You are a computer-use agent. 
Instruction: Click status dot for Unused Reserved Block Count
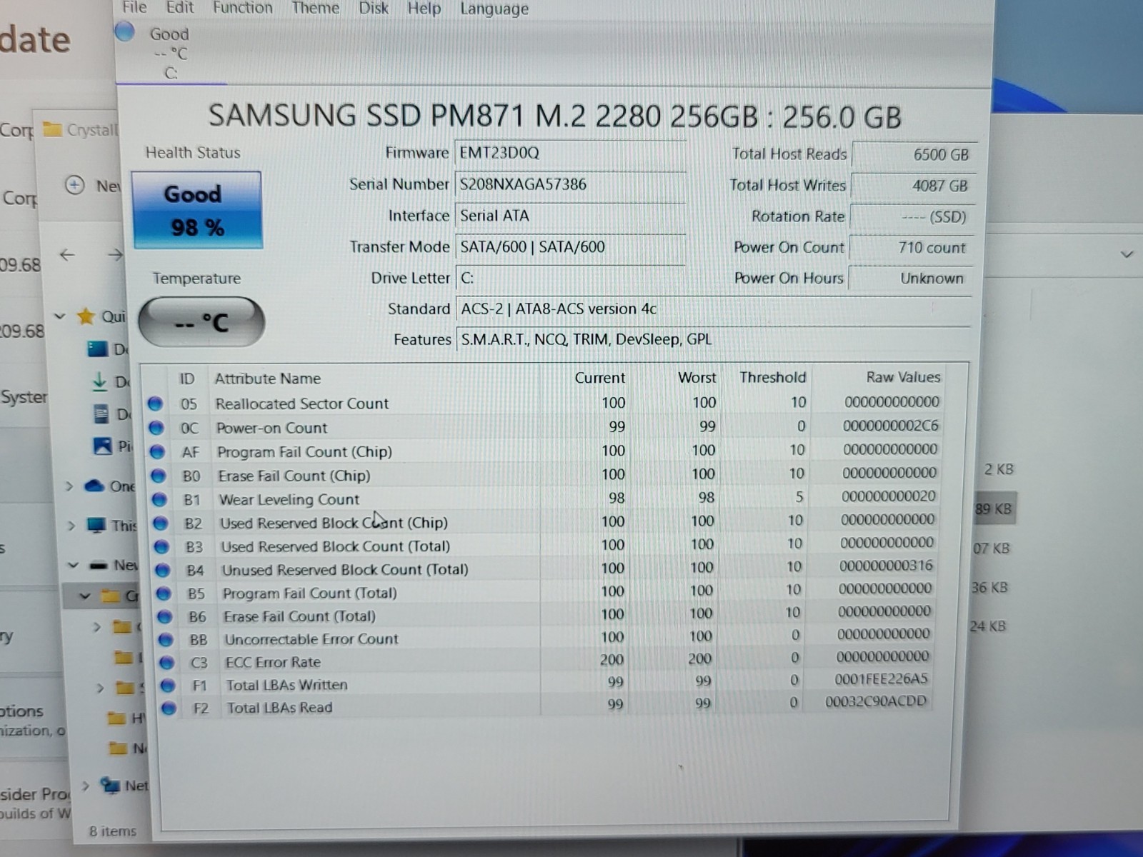point(162,571)
